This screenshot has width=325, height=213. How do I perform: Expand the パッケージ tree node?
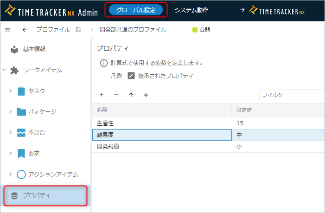click(11, 111)
